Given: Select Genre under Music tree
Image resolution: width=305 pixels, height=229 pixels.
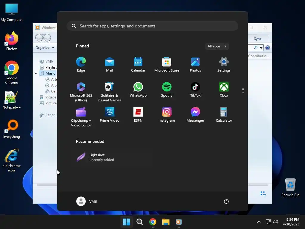Looking at the screenshot, I should (x=51, y=91).
